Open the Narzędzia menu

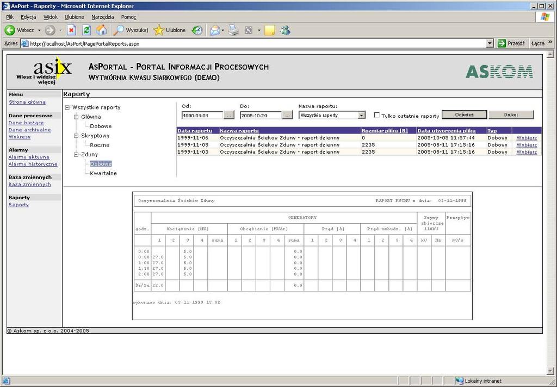point(103,17)
